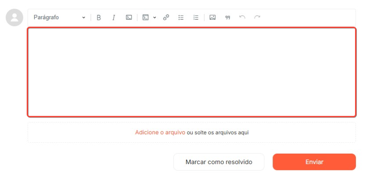Click the file drop zone area
Viewport: 373px width, 183px height.
click(x=192, y=132)
